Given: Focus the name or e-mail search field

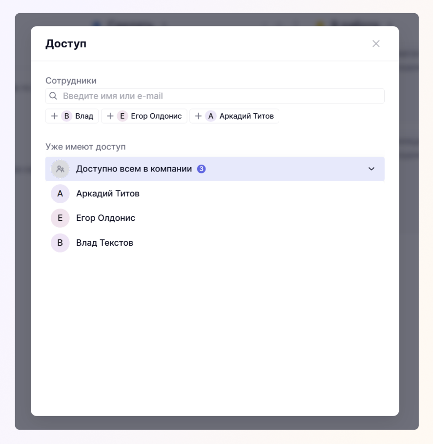Looking at the screenshot, I should [x=215, y=96].
